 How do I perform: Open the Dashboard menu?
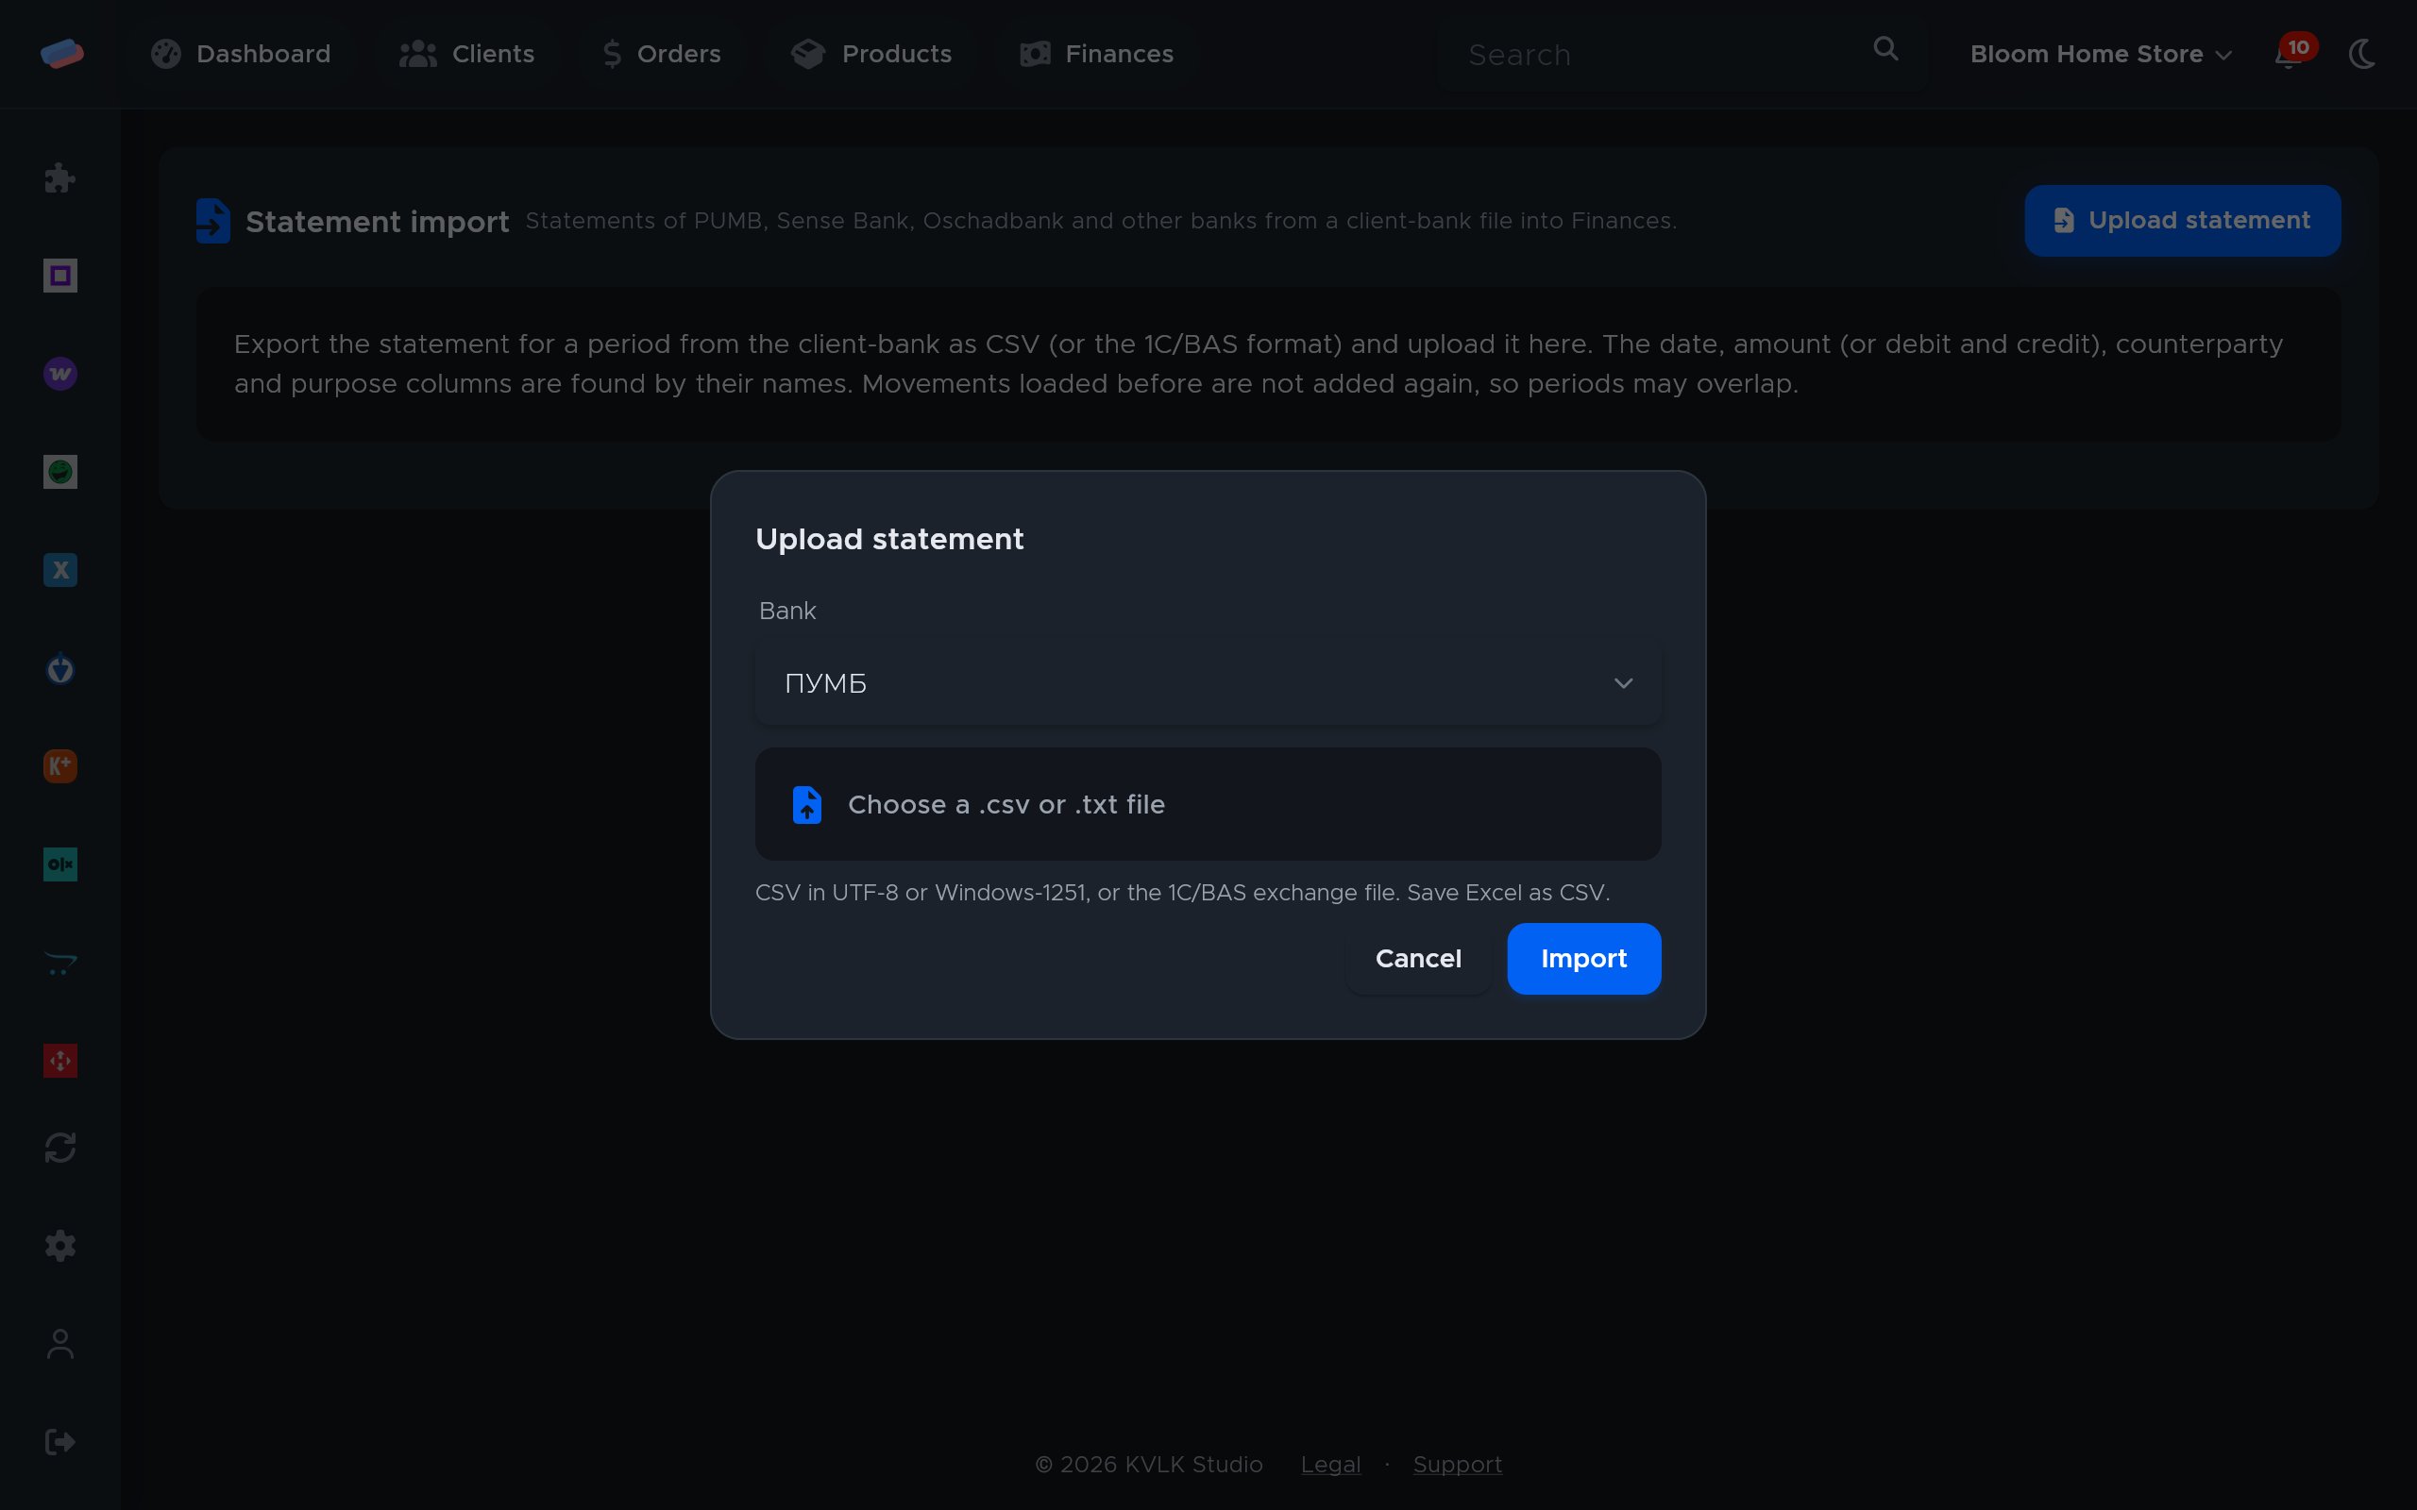tap(241, 54)
